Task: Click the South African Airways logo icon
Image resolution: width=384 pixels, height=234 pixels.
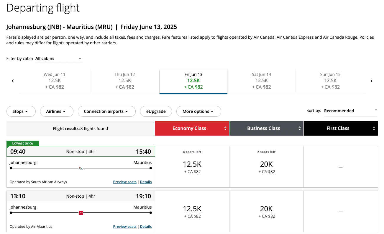Action: tap(81, 168)
